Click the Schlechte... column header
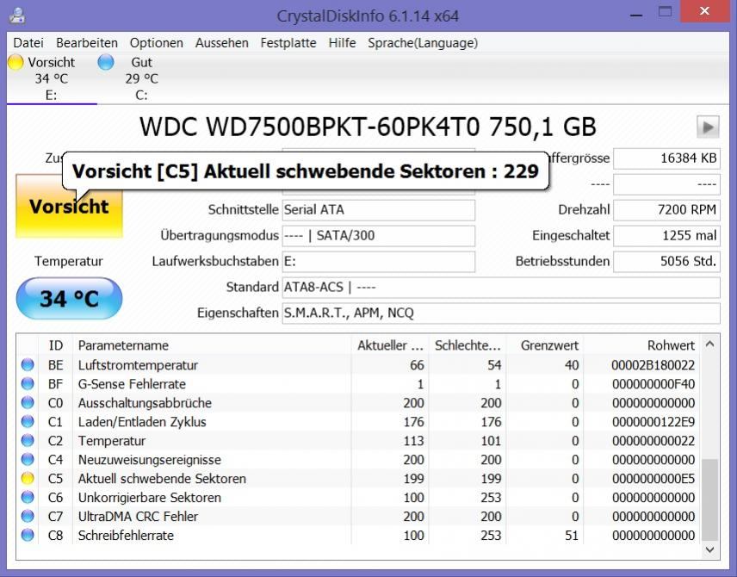This screenshot has height=577, width=737. [x=468, y=345]
